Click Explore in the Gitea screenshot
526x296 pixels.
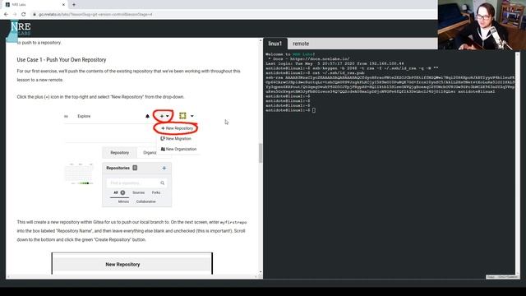(x=84, y=116)
